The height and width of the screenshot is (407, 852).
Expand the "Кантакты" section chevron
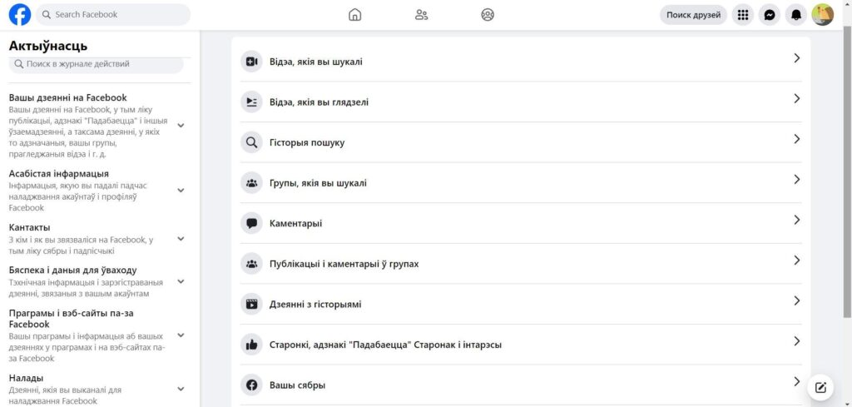[x=181, y=239]
